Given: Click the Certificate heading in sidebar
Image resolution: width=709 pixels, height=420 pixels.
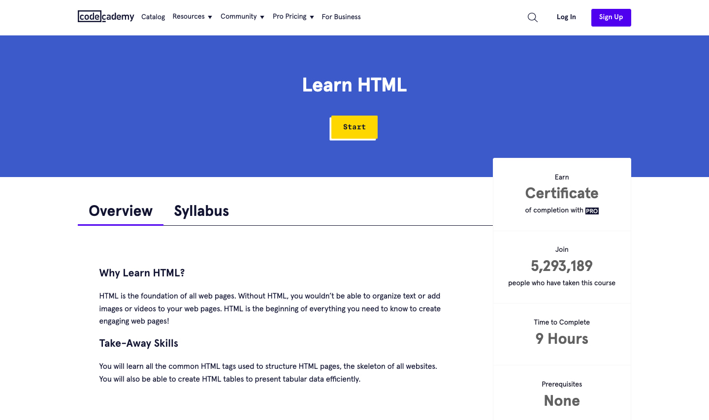Looking at the screenshot, I should [562, 193].
